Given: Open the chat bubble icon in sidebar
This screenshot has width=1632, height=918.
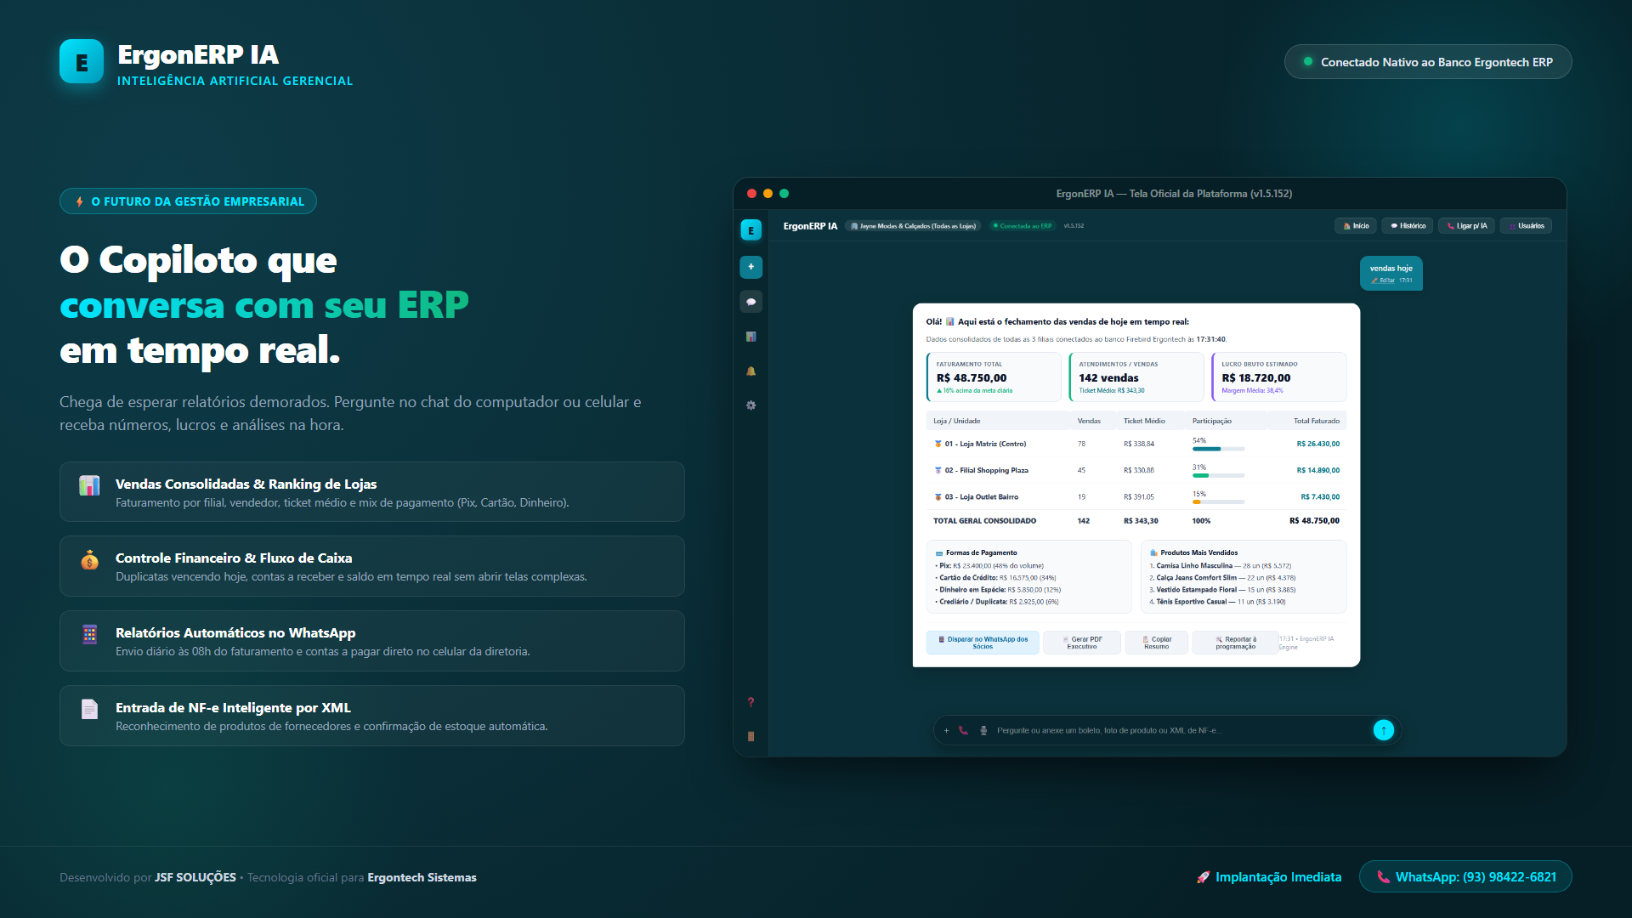Looking at the screenshot, I should (751, 302).
